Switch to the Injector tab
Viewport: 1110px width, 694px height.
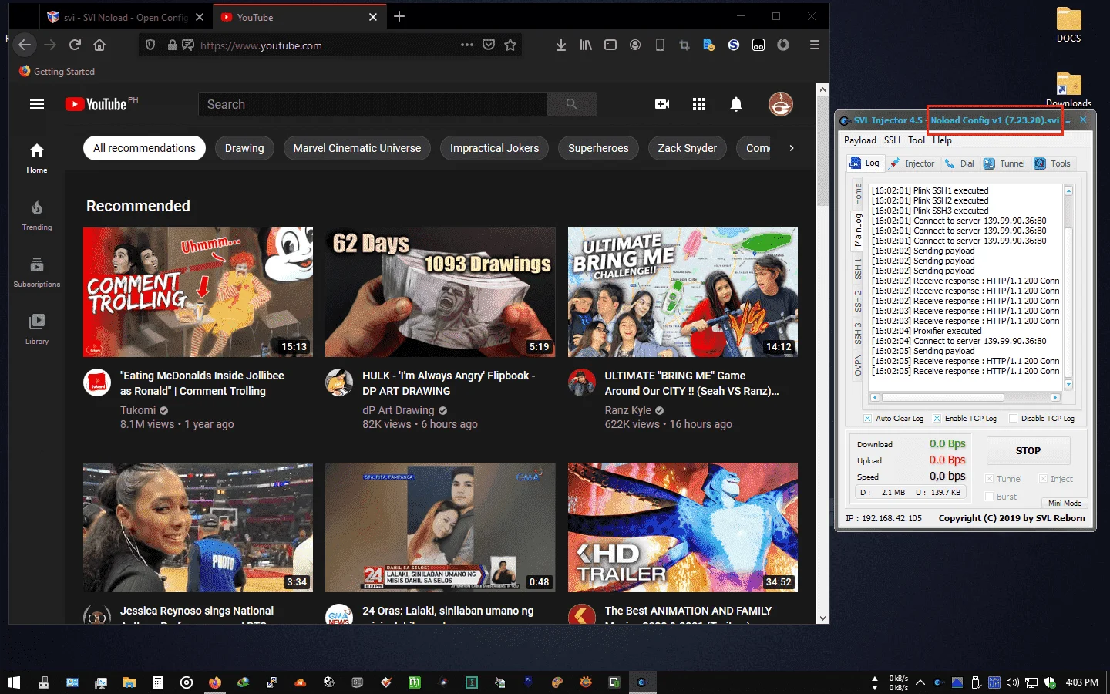[x=912, y=163]
